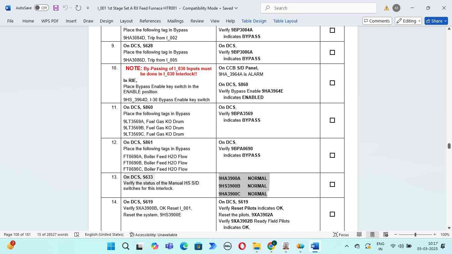The image size is (452, 254).
Task: Undo the last action
Action: (66, 8)
